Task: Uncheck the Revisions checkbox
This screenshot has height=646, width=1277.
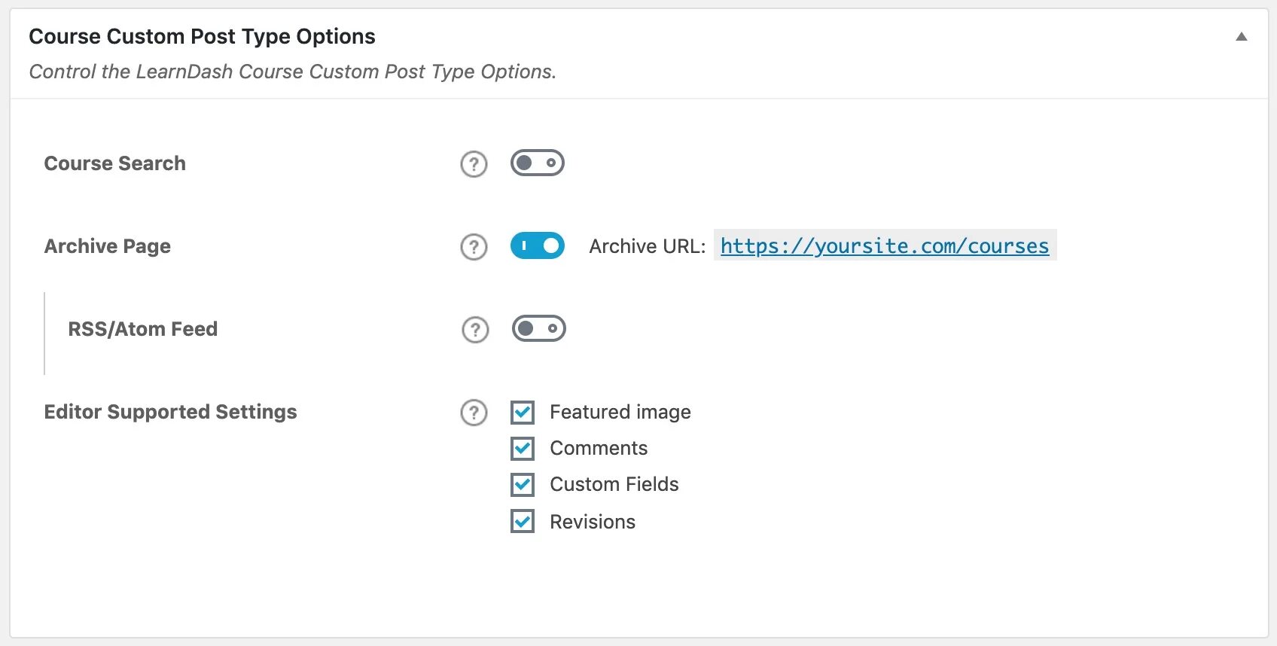Action: click(x=523, y=521)
